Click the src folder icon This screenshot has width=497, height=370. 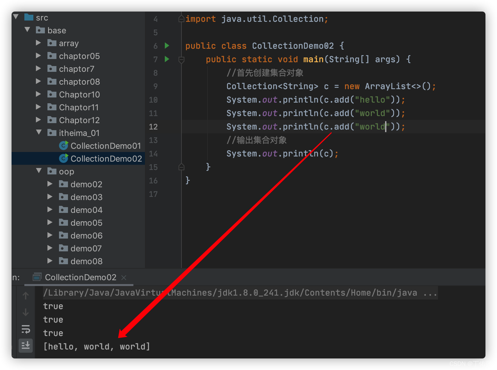click(29, 17)
